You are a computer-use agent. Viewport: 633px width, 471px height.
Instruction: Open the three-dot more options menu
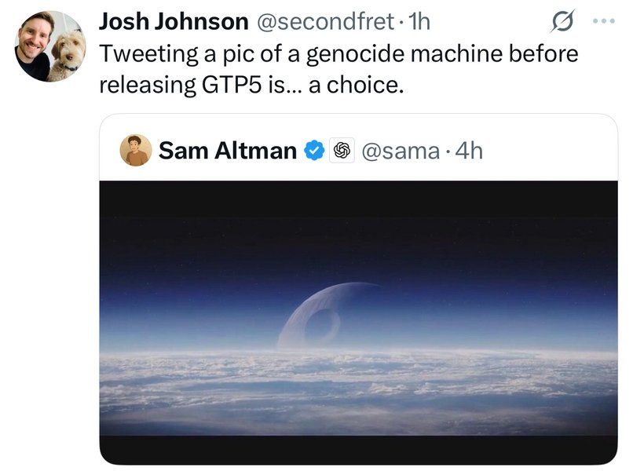coord(603,20)
